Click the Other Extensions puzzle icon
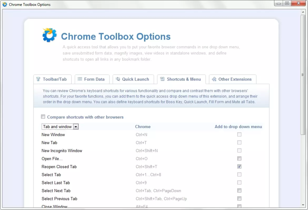This screenshot has height=210, width=308. click(214, 79)
